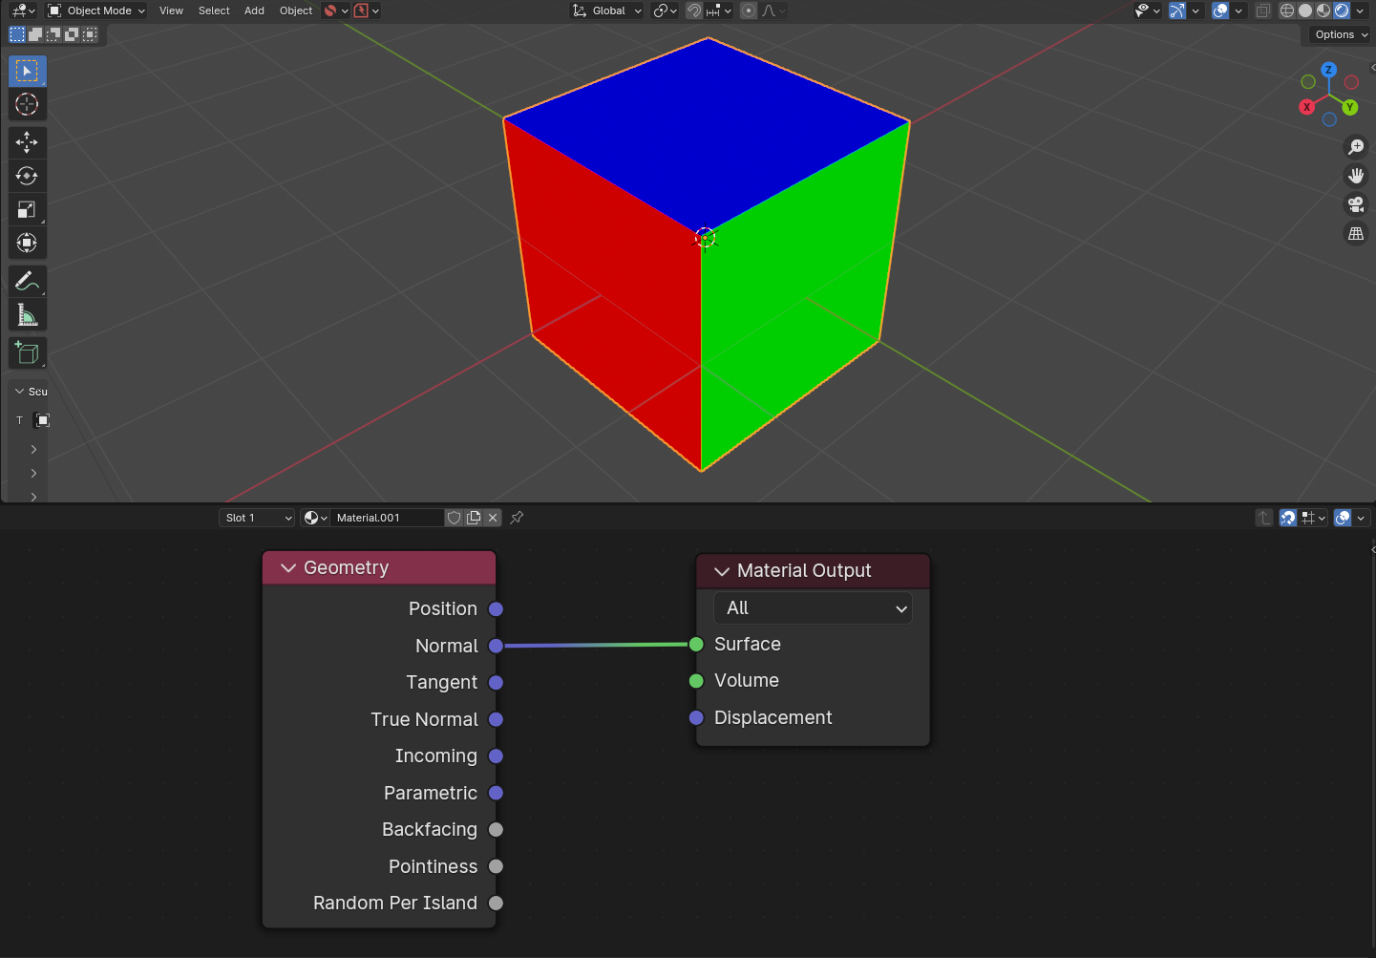
Task: Open the All target dropdown in Material Output
Action: [813, 608]
